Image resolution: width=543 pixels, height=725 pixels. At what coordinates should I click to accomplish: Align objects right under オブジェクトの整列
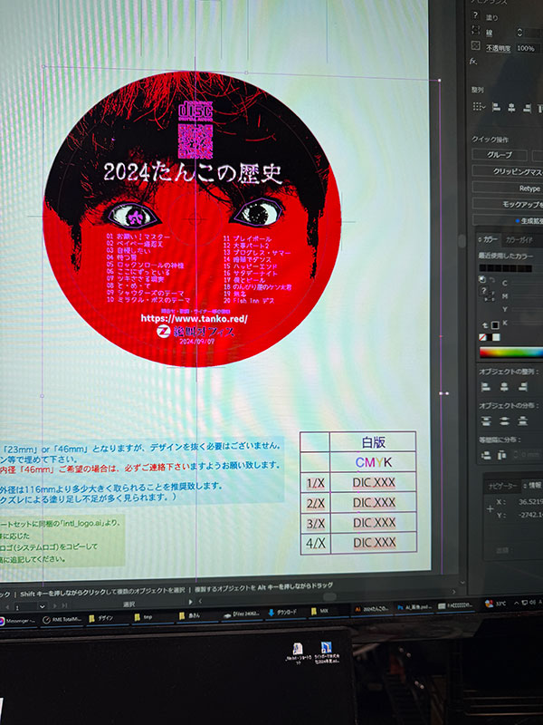click(523, 387)
